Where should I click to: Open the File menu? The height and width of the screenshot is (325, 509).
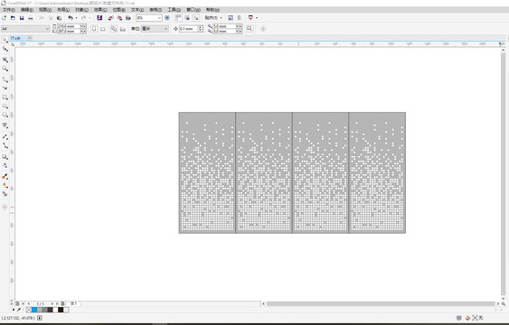point(9,10)
